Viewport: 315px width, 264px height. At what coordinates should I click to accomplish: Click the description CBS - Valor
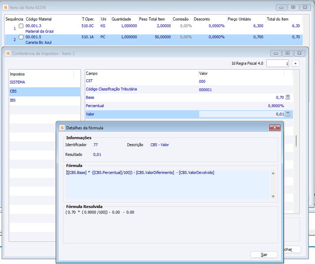[x=160, y=145]
